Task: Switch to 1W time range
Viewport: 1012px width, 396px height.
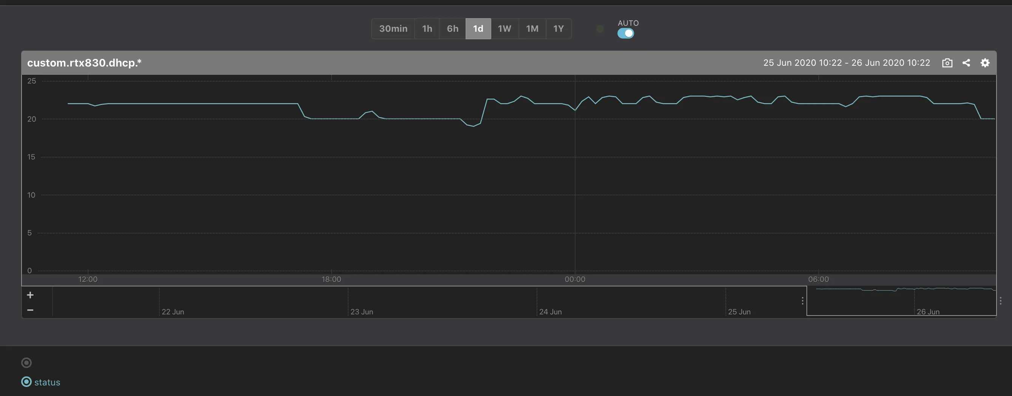Action: [x=504, y=29]
